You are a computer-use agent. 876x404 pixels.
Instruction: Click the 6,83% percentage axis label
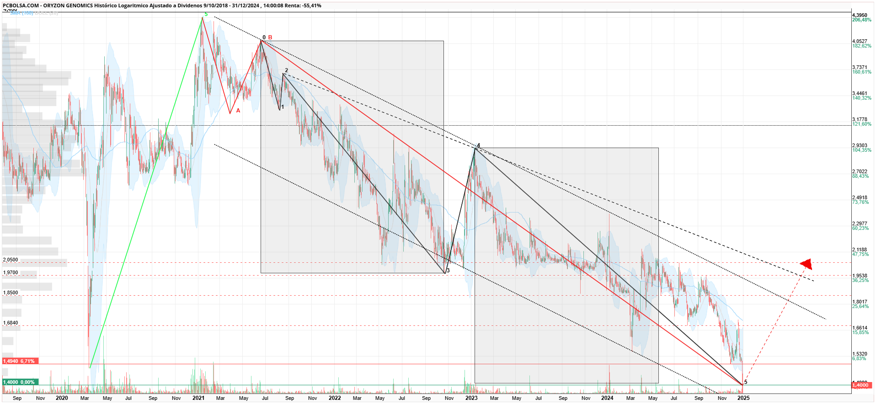(859, 358)
